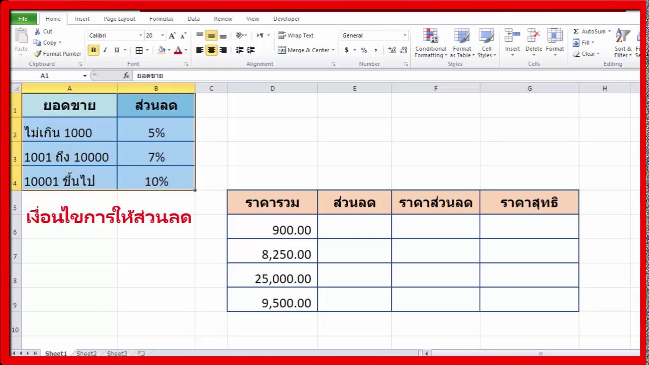Open Font dialog launcher
This screenshot has width=649, height=365.
click(186, 64)
